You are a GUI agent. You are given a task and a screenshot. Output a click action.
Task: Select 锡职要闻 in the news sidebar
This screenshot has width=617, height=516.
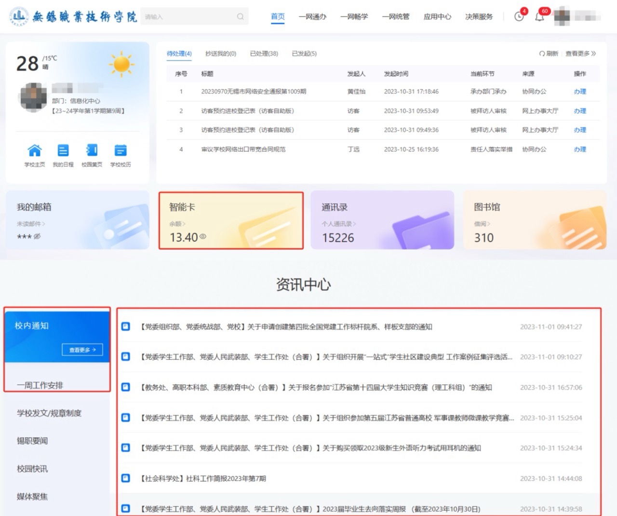32,441
